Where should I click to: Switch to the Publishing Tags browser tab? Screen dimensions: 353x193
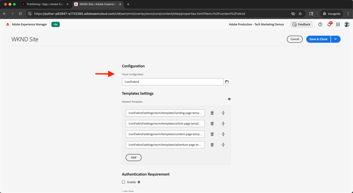pos(45,4)
